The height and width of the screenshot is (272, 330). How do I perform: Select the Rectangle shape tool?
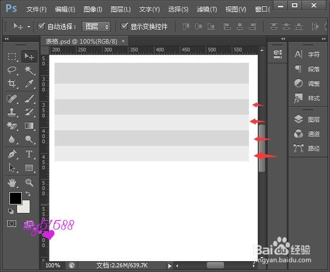click(x=29, y=168)
